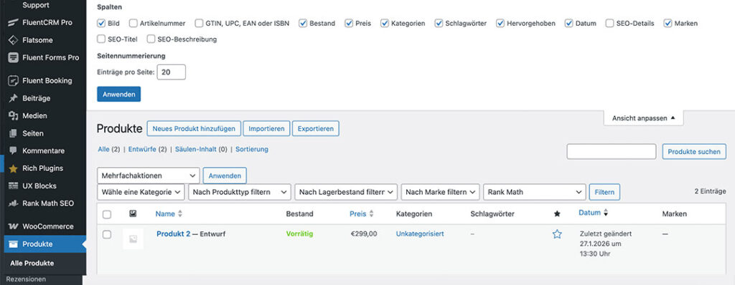Screen dimensions: 735x285
Task: Open the Unkategorisiert category link
Action: (x=420, y=233)
